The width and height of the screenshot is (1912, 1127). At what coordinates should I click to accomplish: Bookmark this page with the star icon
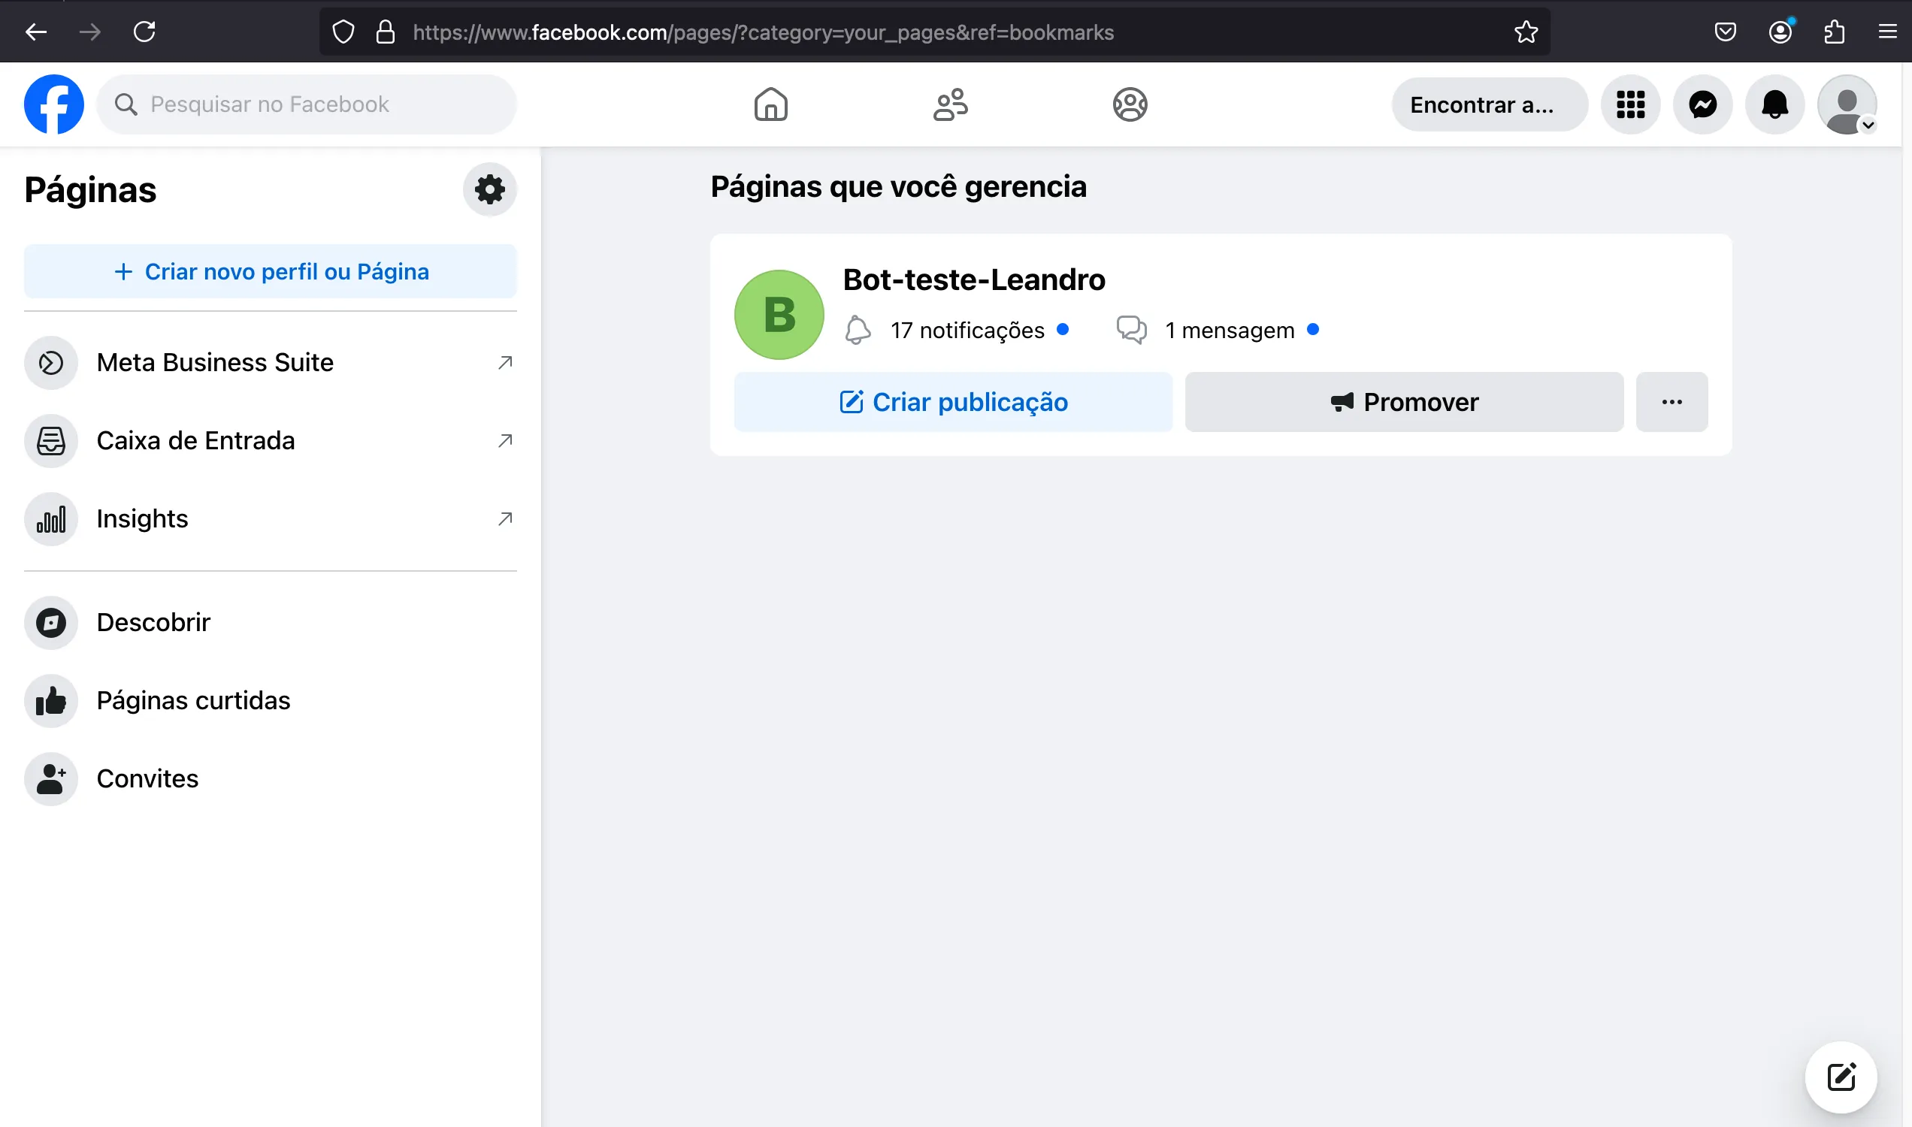1526,32
